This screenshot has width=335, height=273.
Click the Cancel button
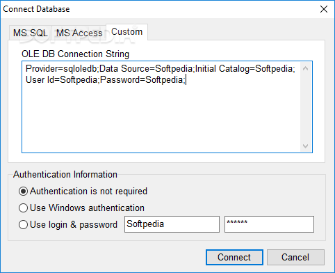coord(295,257)
